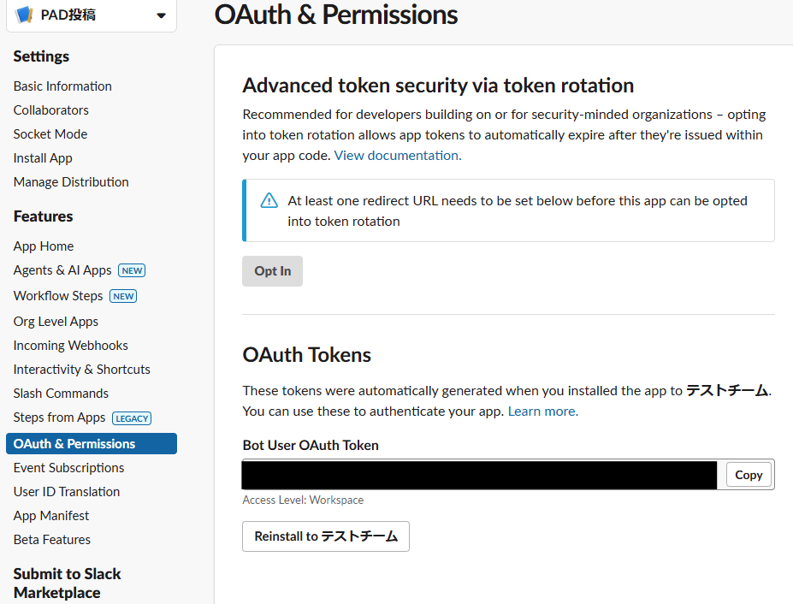Click the Features section heading
Viewport: 793px width, 604px height.
[x=43, y=216]
